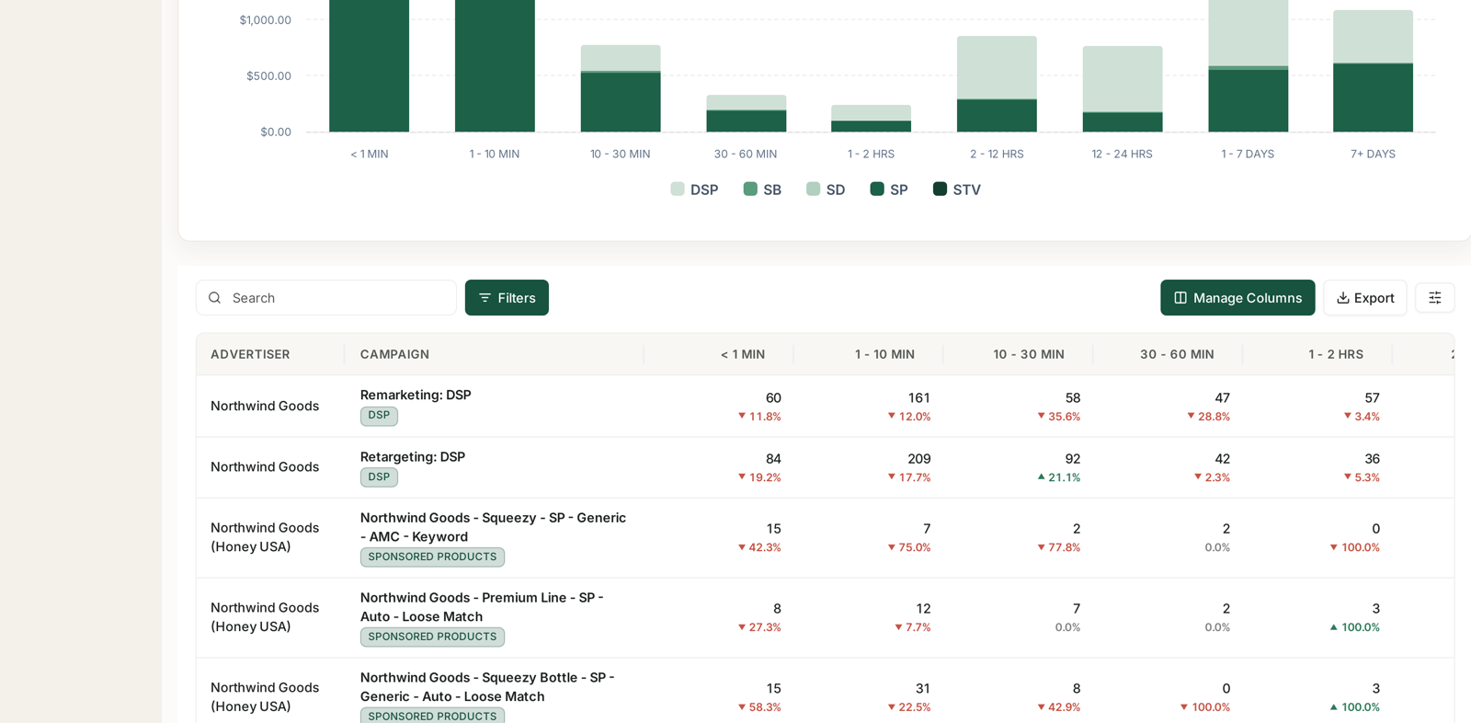Open the table settings sliders icon

point(1434,298)
